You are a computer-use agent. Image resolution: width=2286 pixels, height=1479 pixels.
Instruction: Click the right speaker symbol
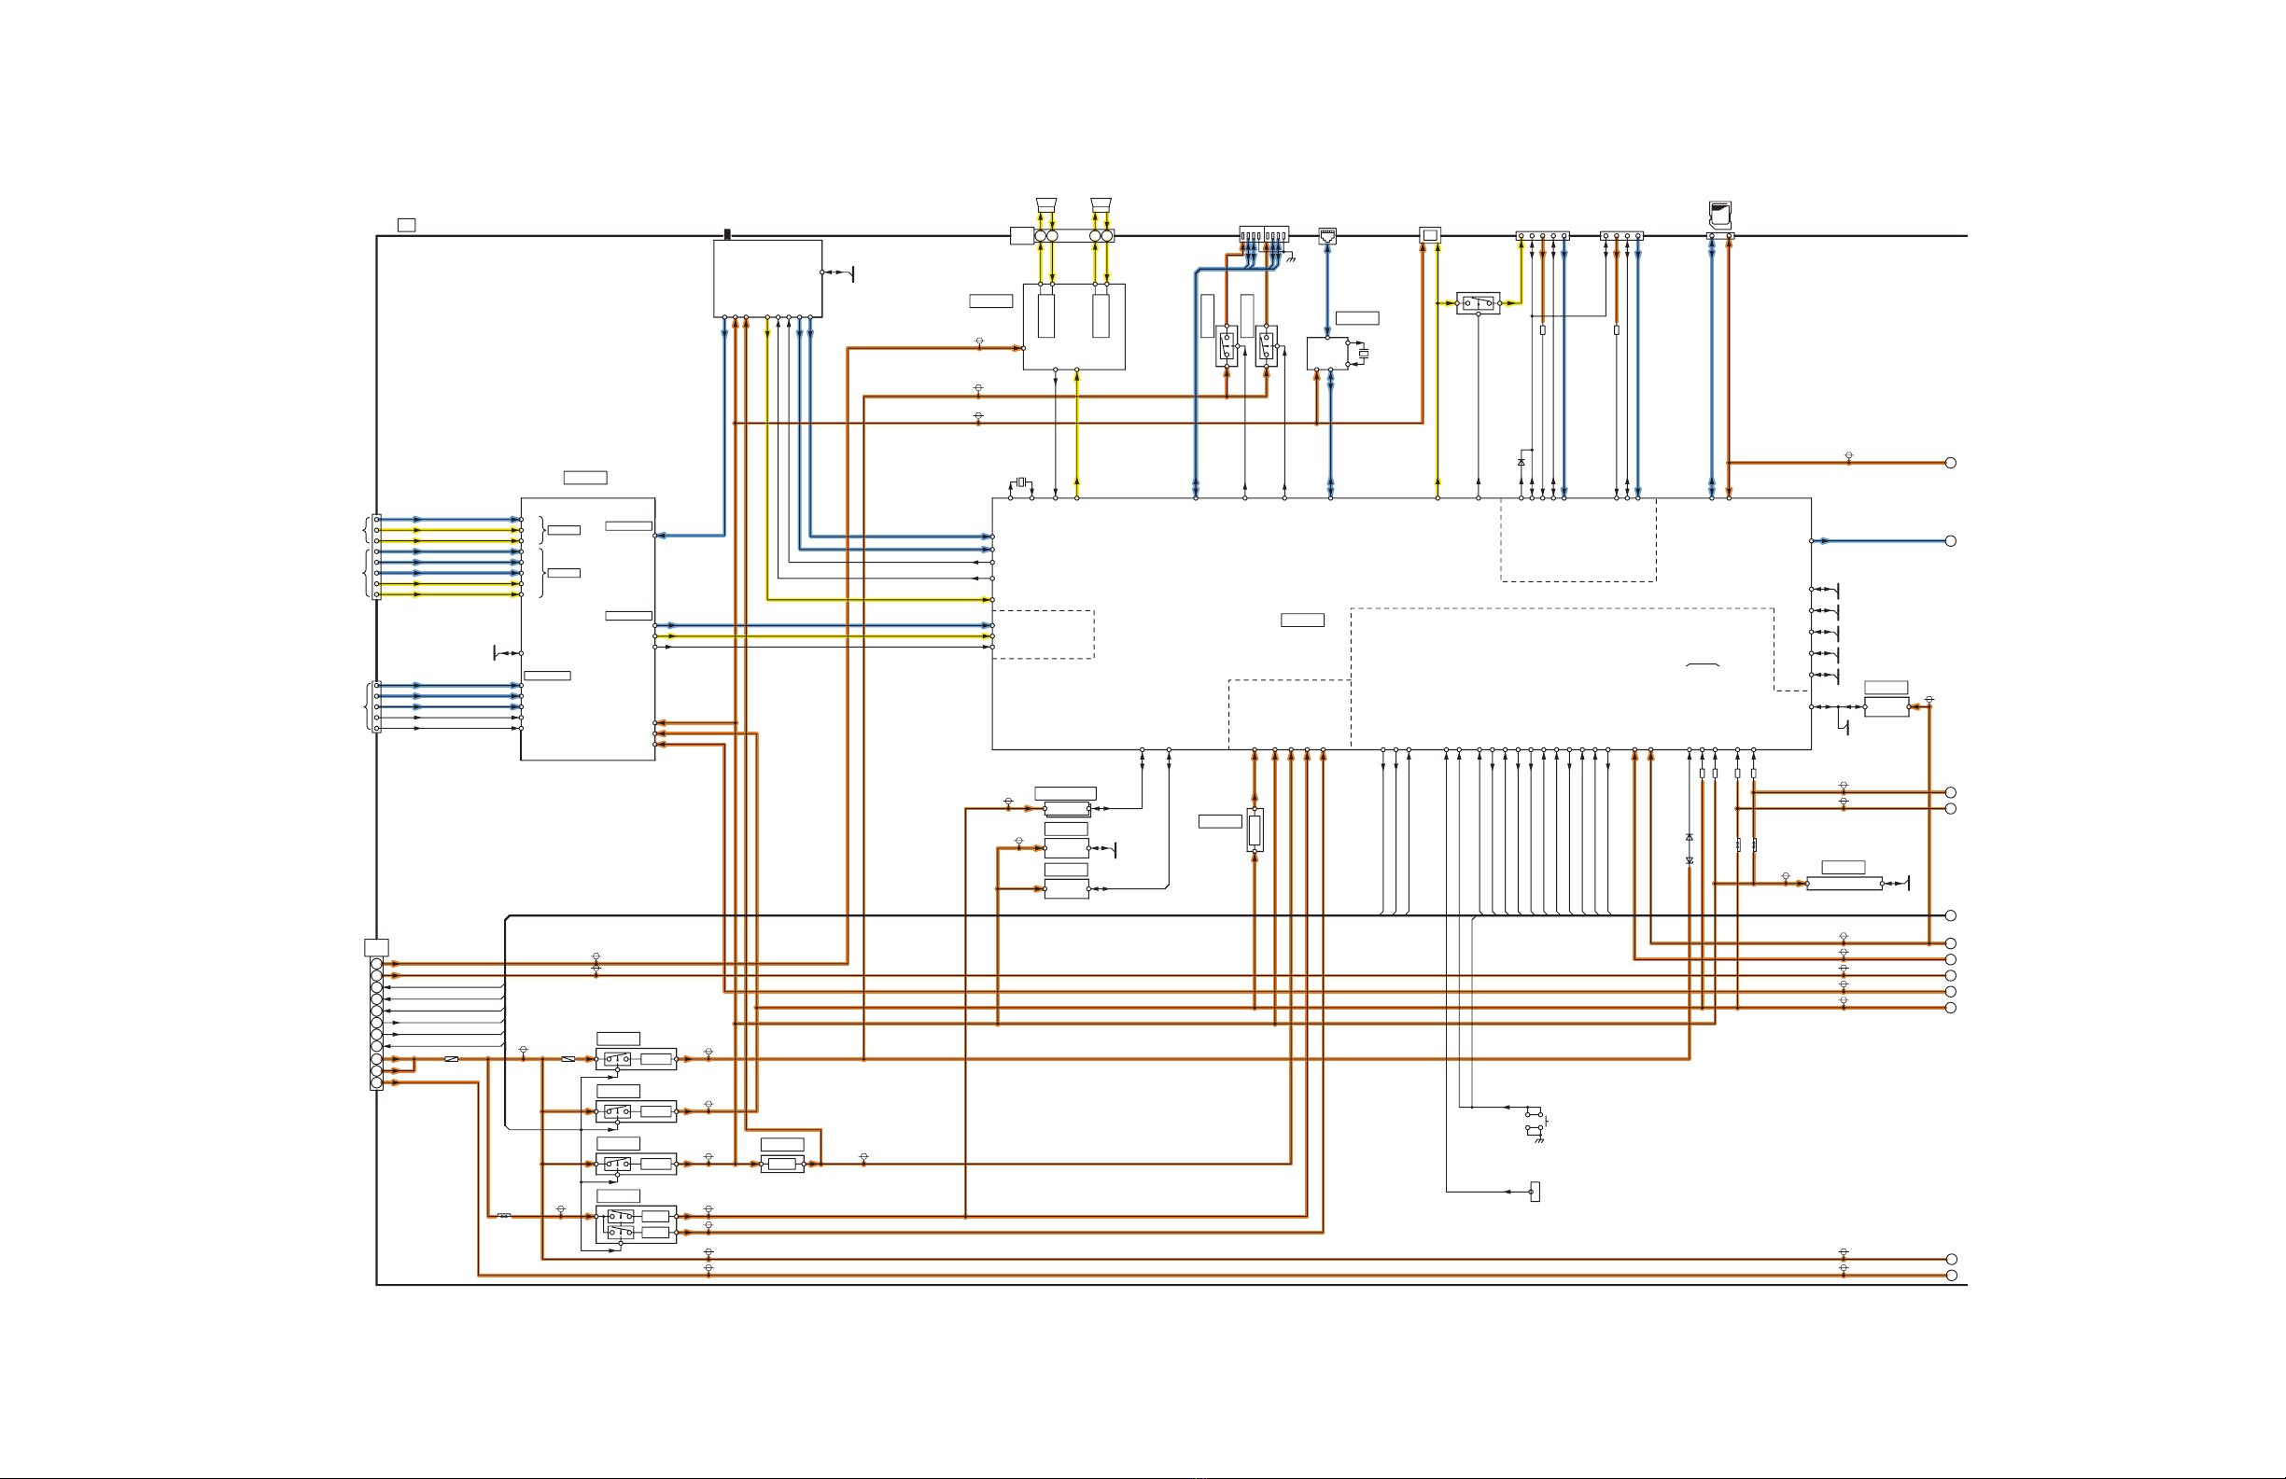[1101, 205]
